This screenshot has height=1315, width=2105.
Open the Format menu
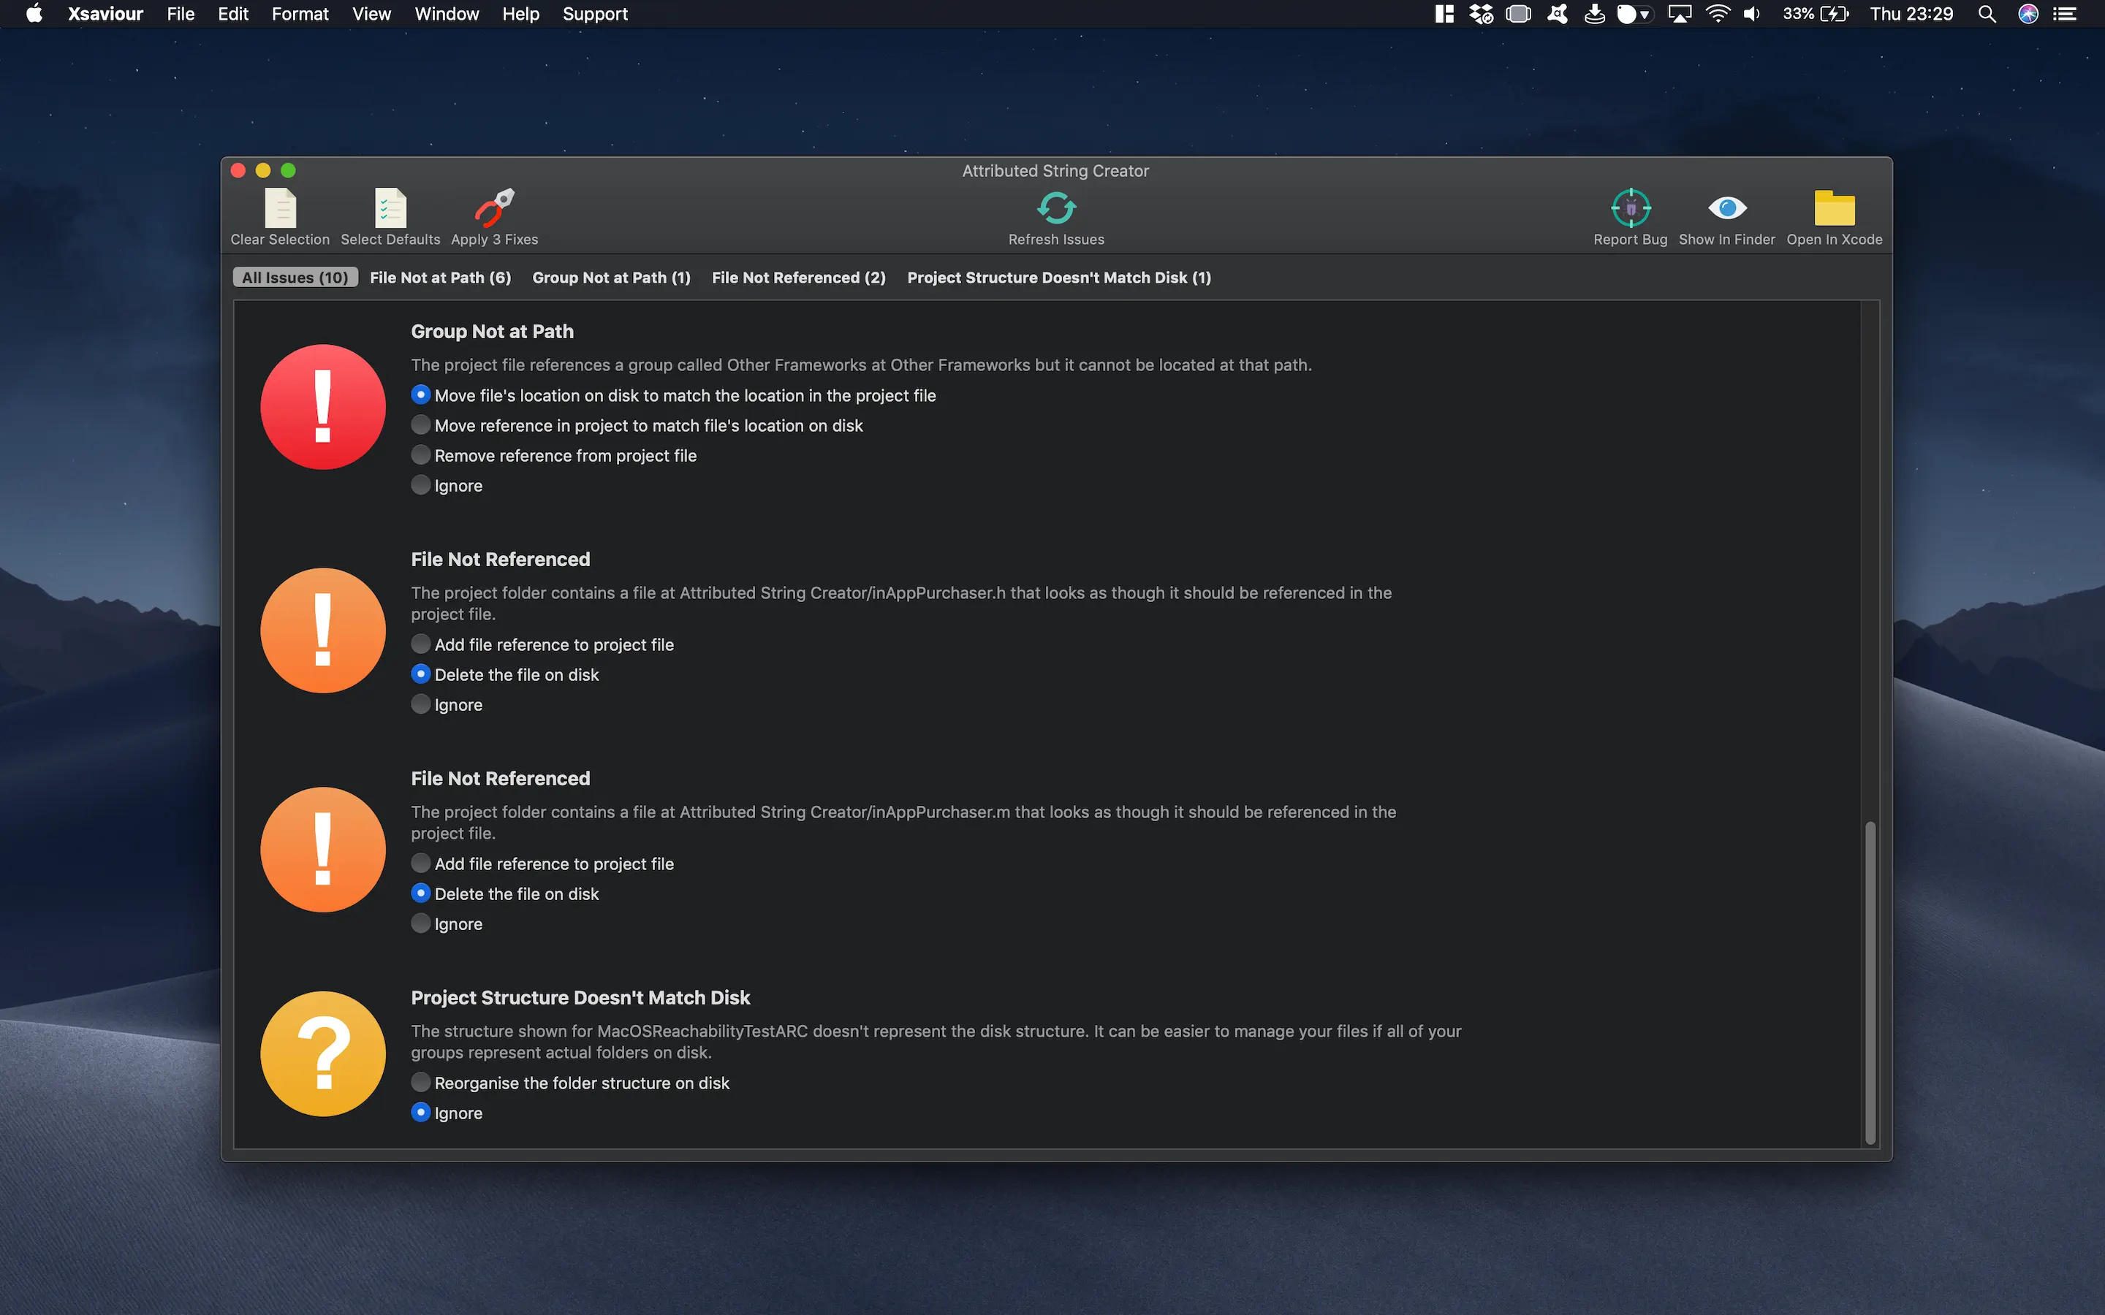tap(299, 14)
